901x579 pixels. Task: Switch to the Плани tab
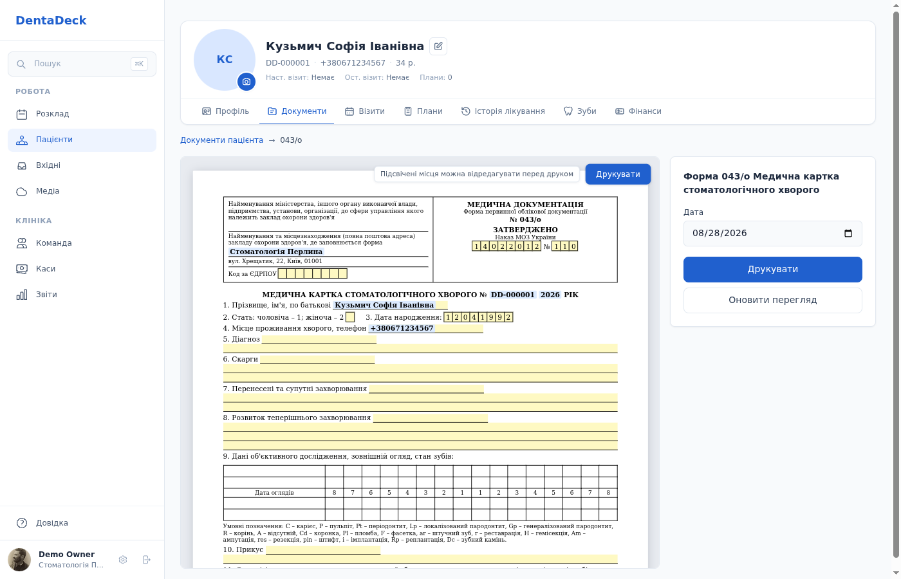pyautogui.click(x=423, y=111)
